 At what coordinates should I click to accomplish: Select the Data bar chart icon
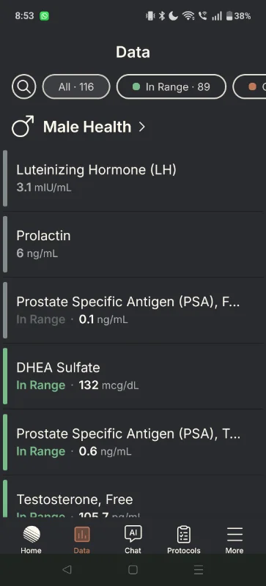[82, 534]
